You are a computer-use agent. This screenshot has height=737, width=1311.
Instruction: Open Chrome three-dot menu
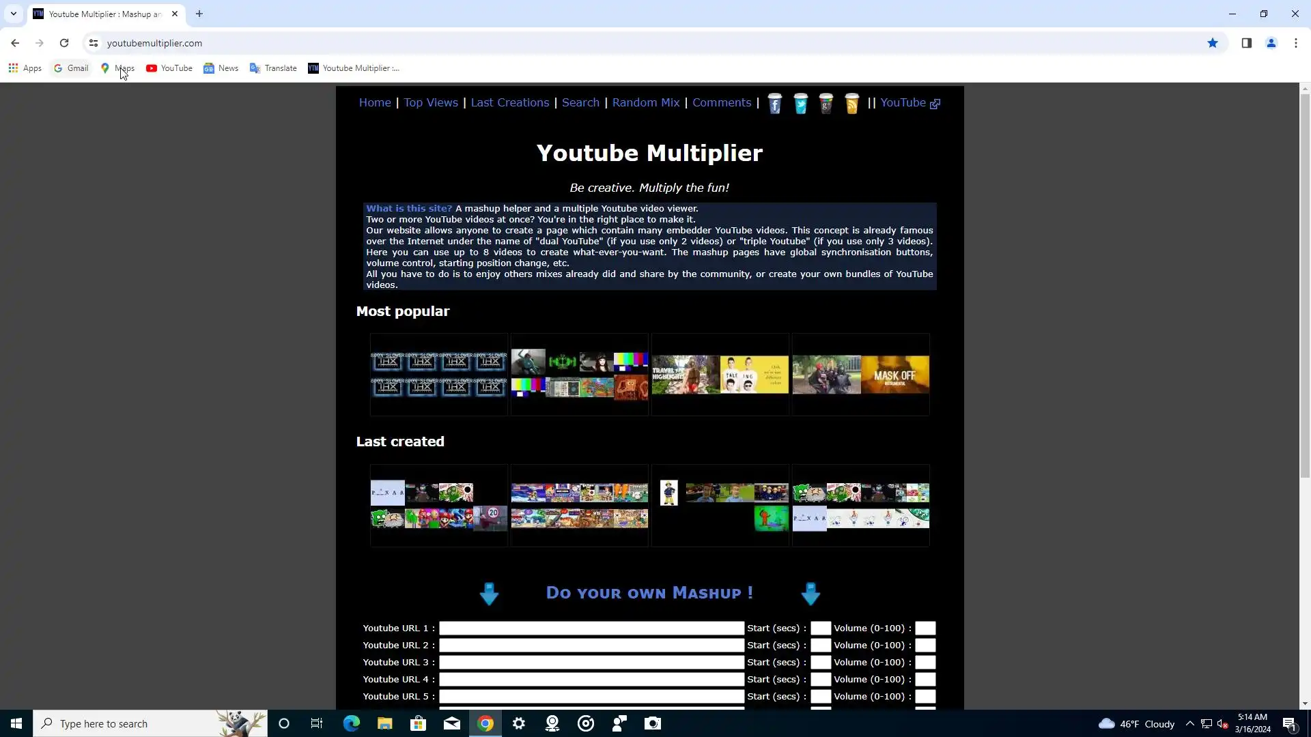(1296, 43)
